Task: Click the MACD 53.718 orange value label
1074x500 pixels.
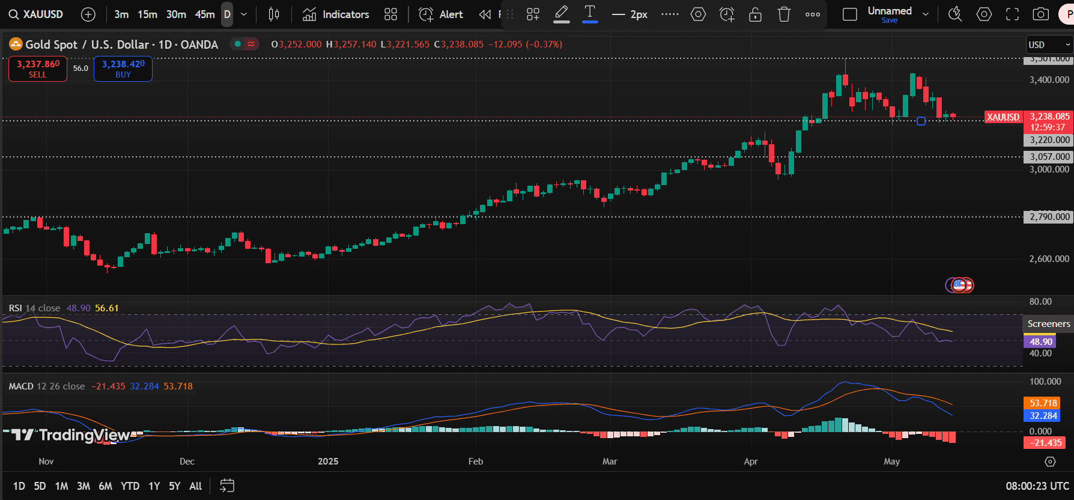Action: coord(1043,403)
